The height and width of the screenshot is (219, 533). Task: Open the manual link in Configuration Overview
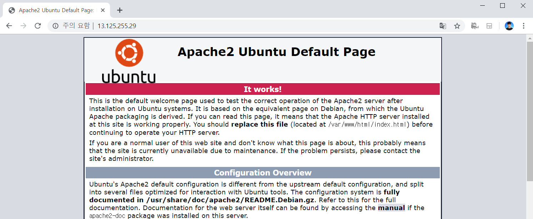(x=392, y=208)
